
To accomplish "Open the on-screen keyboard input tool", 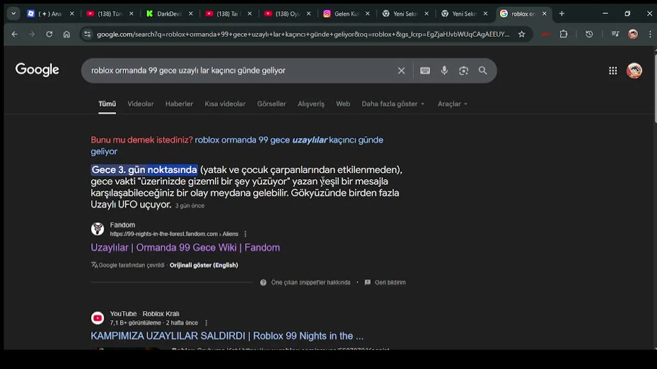I will [x=425, y=71].
